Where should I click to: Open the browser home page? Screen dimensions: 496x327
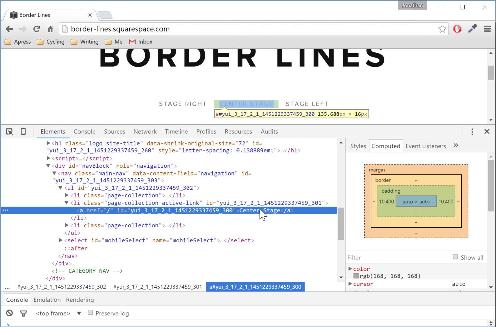pyautogui.click(x=50, y=29)
